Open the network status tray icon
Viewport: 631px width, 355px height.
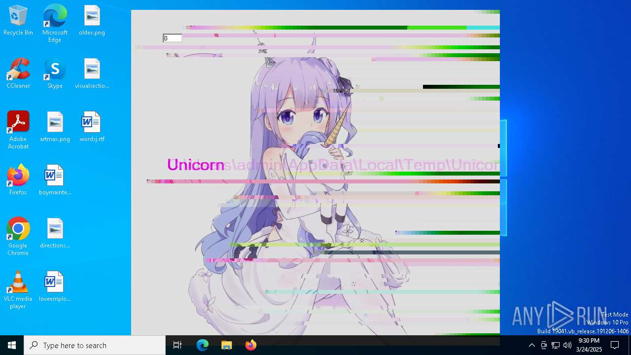556,345
